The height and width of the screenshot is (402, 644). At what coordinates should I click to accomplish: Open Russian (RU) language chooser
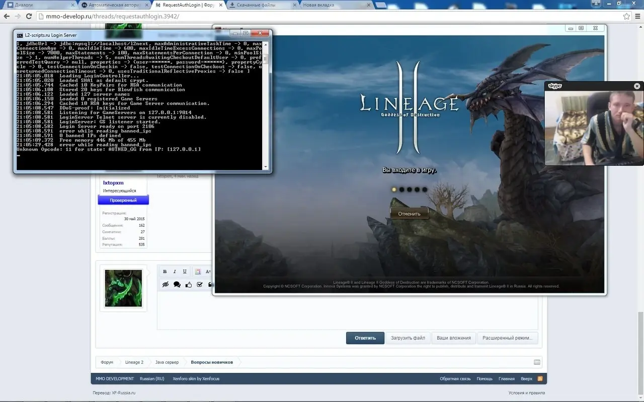(x=152, y=378)
